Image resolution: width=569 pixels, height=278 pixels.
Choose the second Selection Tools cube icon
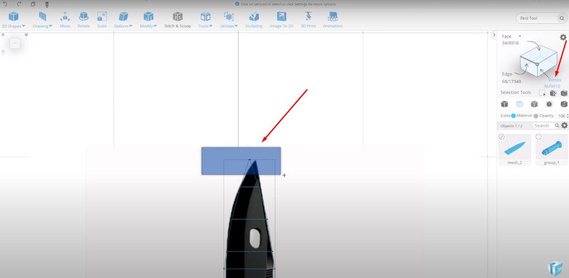click(553, 93)
